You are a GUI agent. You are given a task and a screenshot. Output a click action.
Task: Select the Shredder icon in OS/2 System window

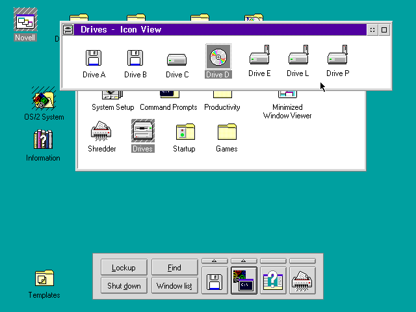tap(101, 131)
